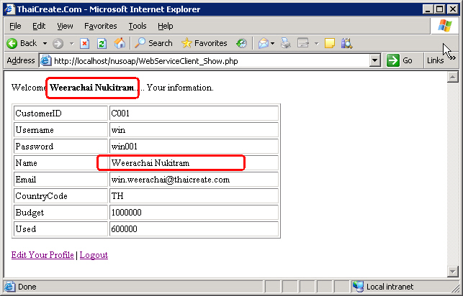Click the Forward arrow icon

pos(58,44)
